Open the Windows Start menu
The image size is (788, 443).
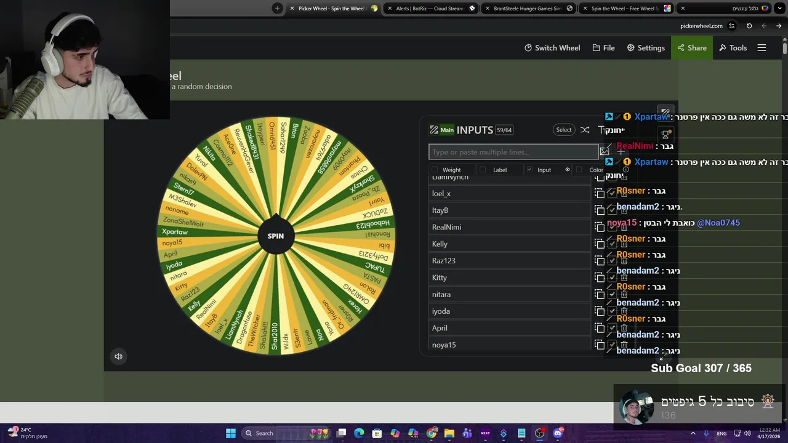coord(231,433)
